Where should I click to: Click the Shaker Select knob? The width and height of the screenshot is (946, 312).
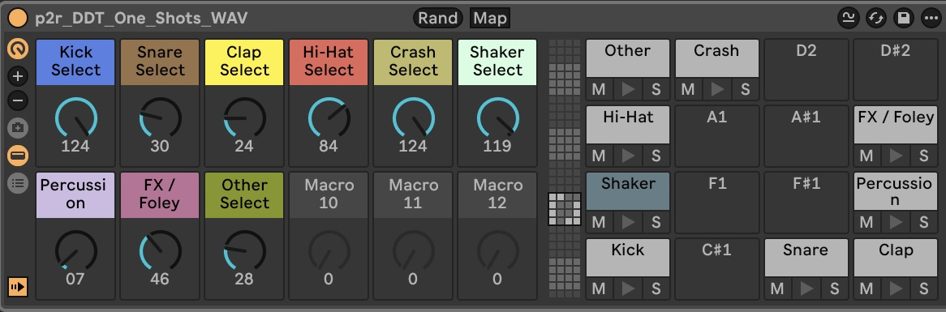pyautogui.click(x=497, y=118)
